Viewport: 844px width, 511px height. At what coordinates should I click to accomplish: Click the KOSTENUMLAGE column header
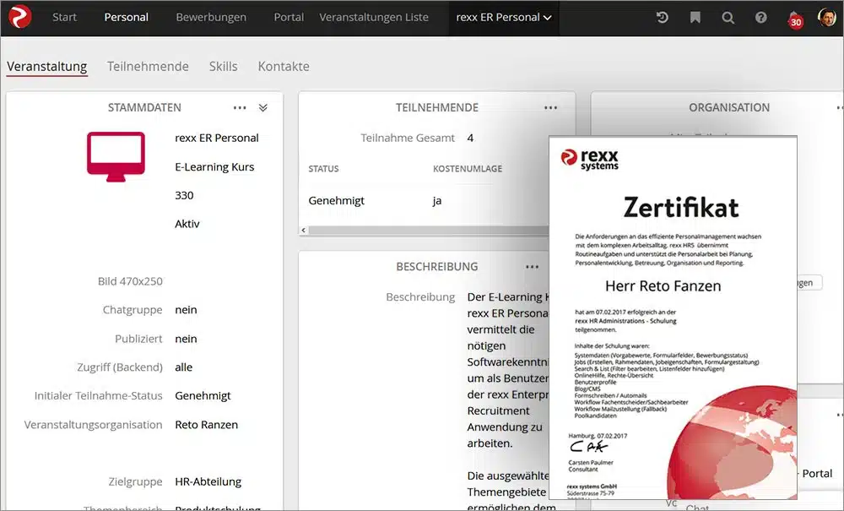[x=468, y=169]
